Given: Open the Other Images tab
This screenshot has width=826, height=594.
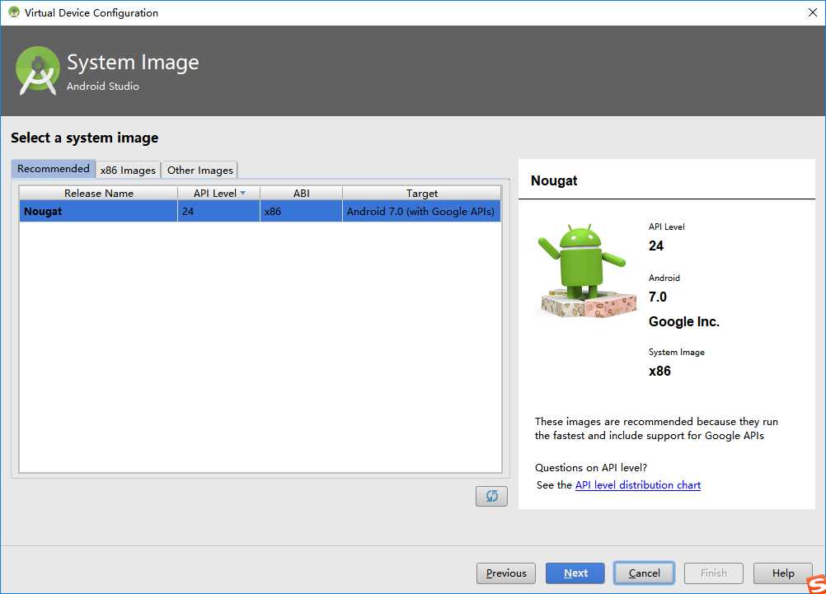Looking at the screenshot, I should point(199,170).
